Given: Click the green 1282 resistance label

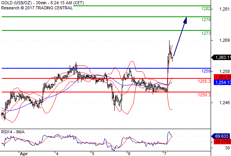Looking at the screenshot, I should coord(206,9).
